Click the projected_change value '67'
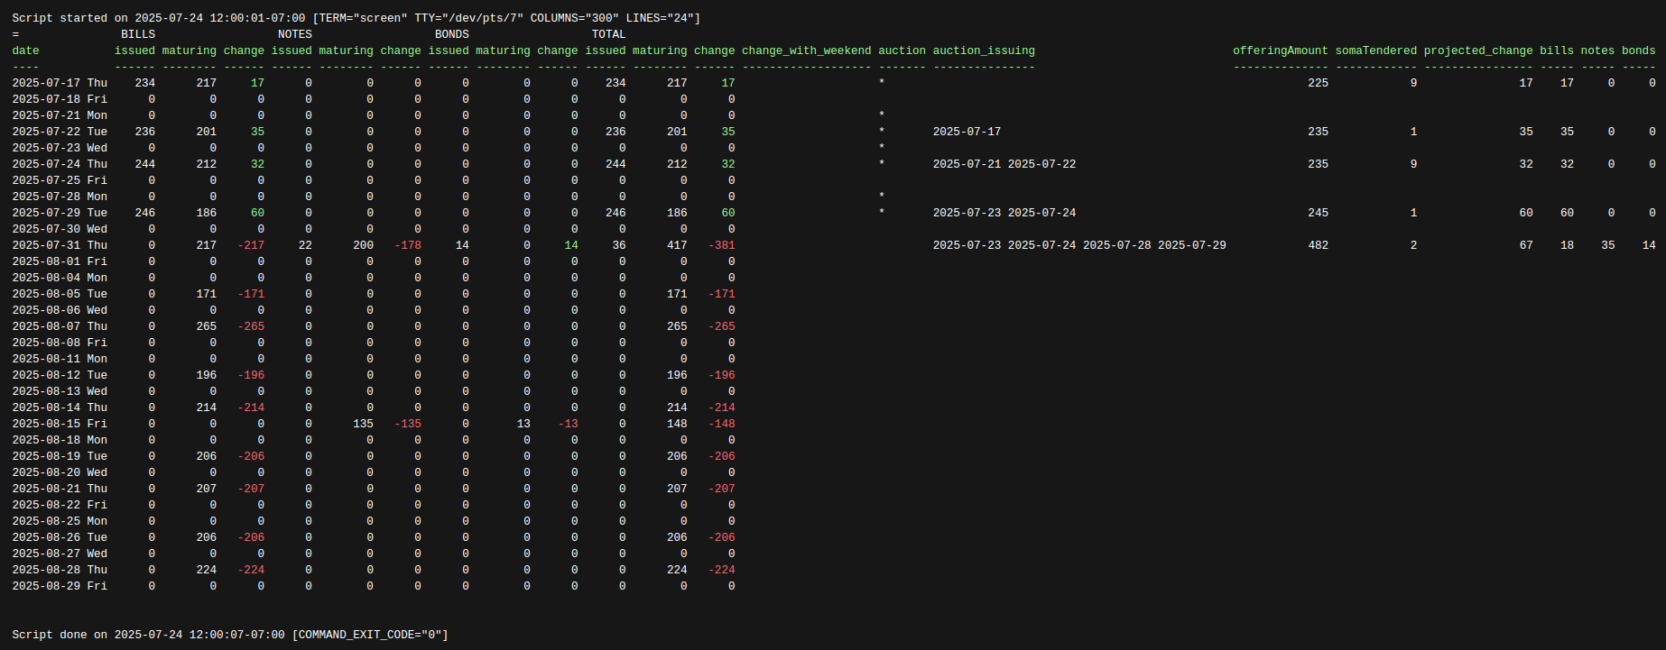This screenshot has width=1666, height=650. click(x=1526, y=245)
